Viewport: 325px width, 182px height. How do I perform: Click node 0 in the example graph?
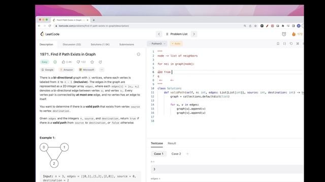tap(44, 147)
